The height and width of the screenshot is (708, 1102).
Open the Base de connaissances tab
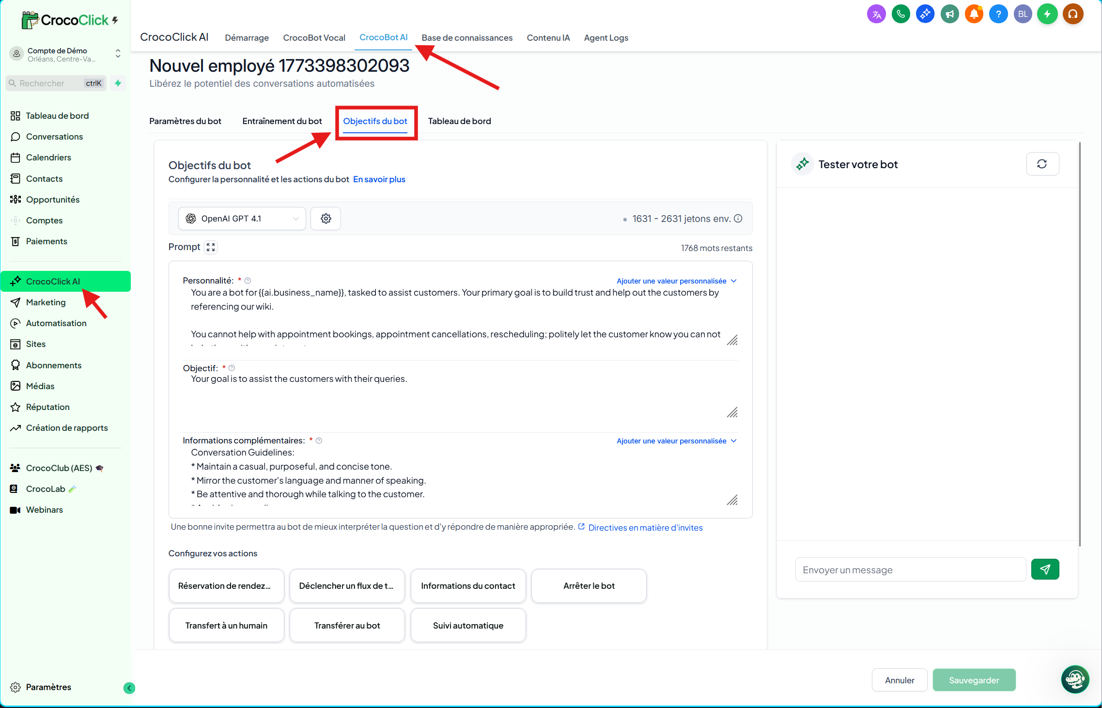point(467,38)
